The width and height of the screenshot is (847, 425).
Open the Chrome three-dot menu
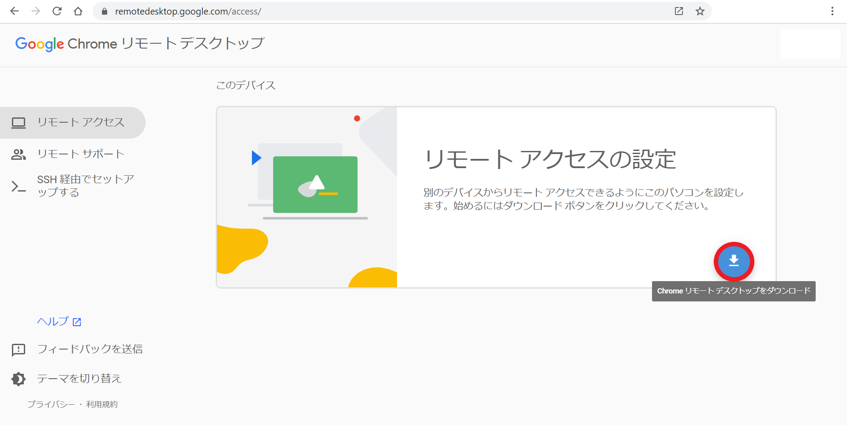(x=832, y=11)
